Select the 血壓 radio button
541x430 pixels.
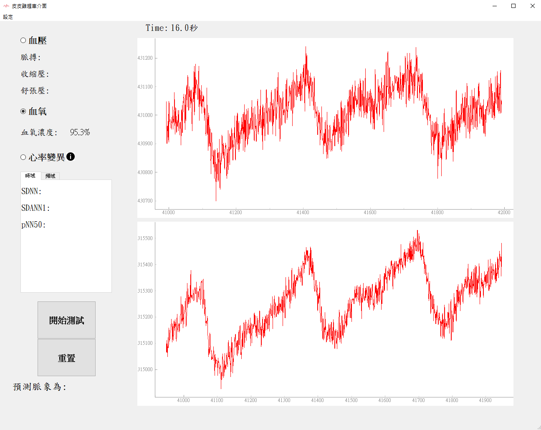[23, 40]
